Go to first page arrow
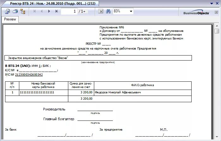 (34, 11)
